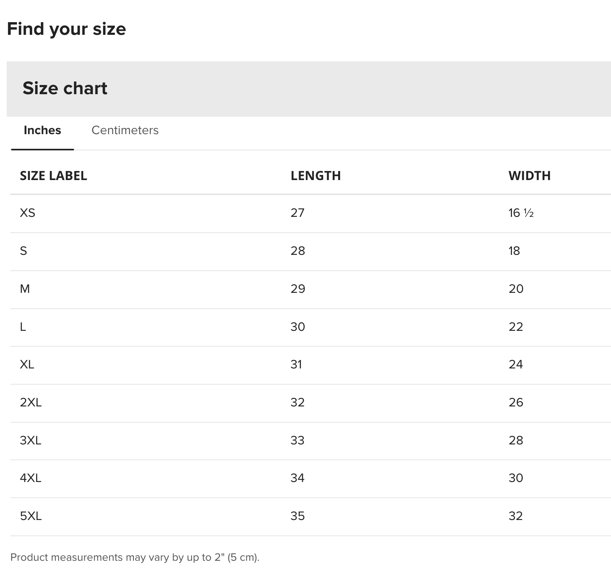Select the S size row label
611x575 pixels.
click(x=23, y=251)
